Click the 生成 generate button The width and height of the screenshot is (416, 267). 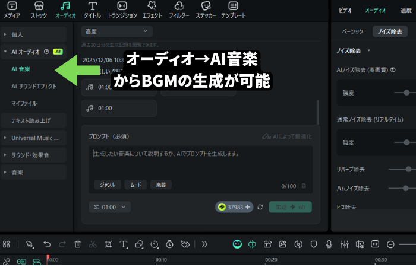[x=290, y=207]
